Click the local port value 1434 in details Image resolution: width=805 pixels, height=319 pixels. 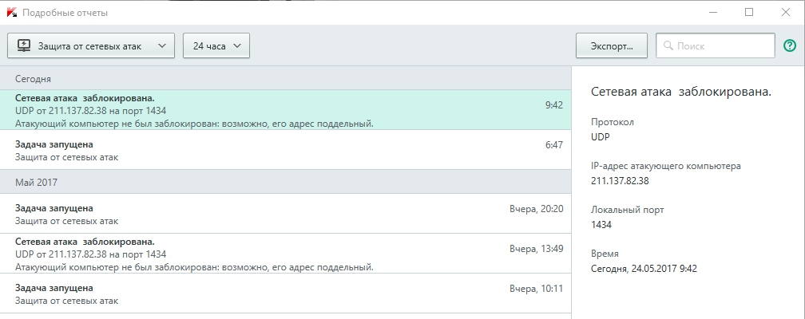[601, 225]
